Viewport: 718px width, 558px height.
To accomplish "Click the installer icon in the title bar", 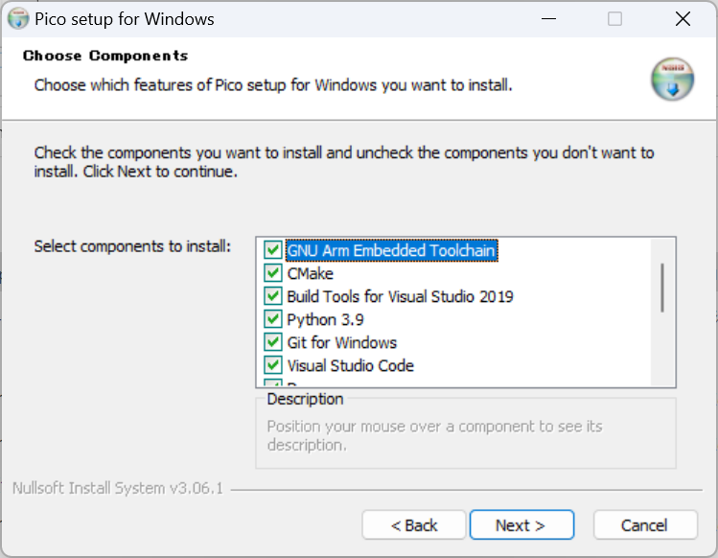I will (x=18, y=19).
